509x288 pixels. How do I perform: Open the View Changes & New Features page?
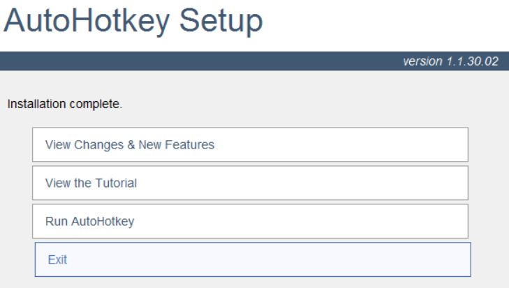250,145
